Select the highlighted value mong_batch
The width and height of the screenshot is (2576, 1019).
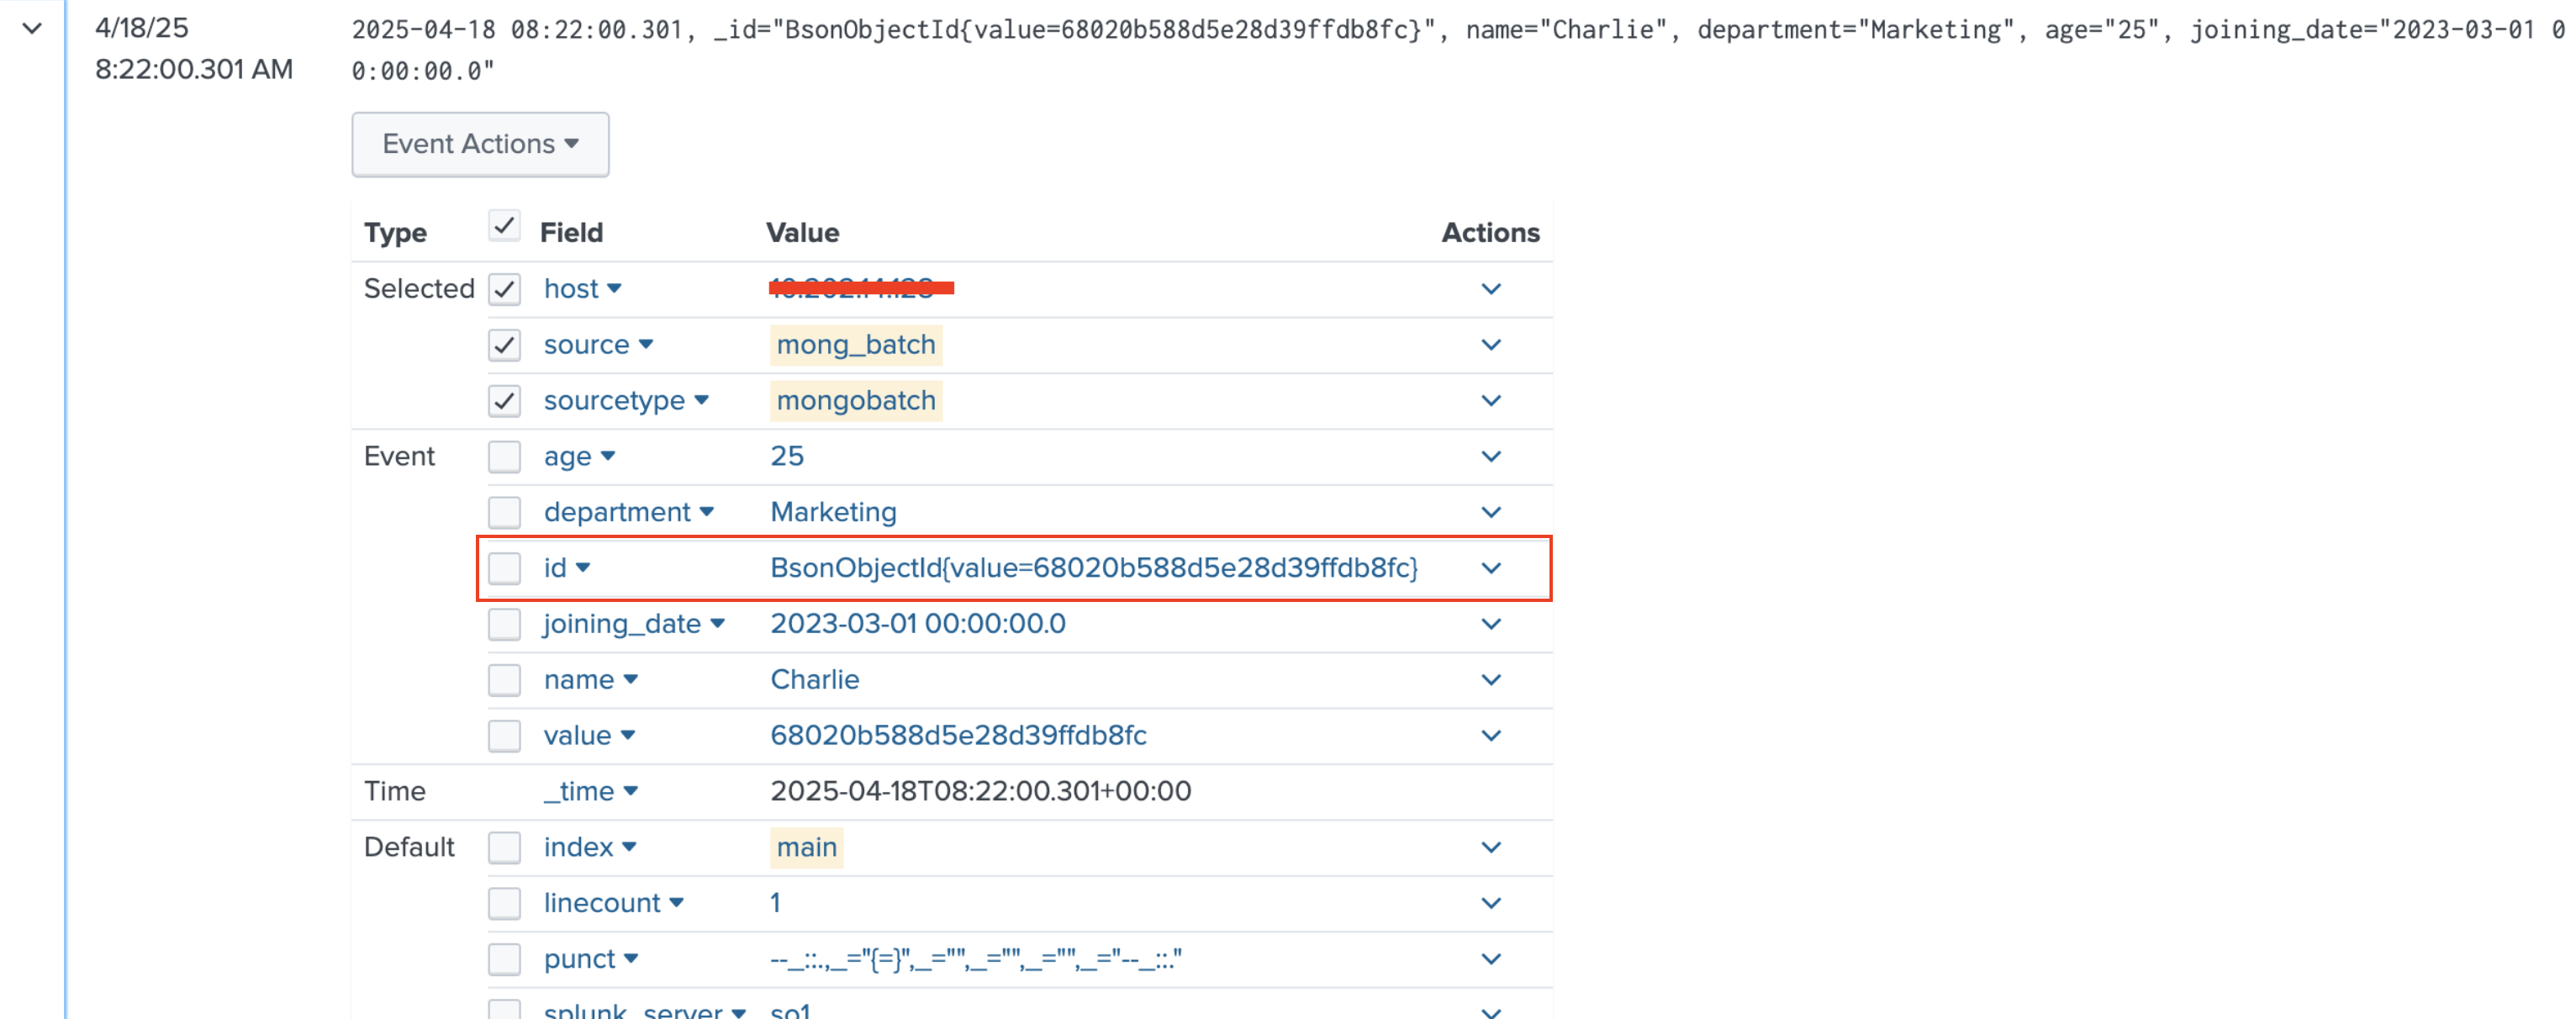point(855,344)
